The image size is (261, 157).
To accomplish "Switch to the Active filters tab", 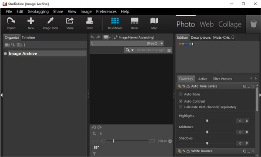I will click(x=203, y=79).
